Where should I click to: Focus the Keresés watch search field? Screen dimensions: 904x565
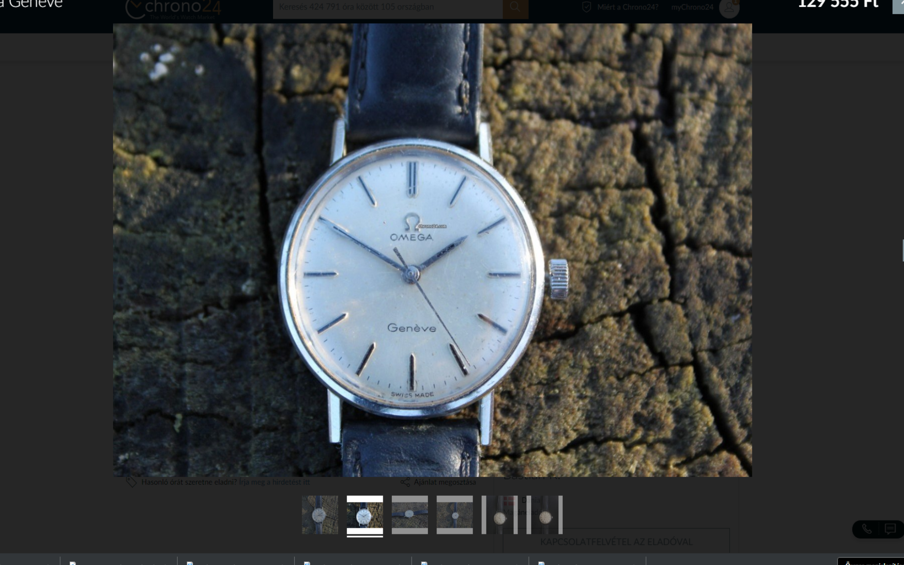(x=387, y=7)
